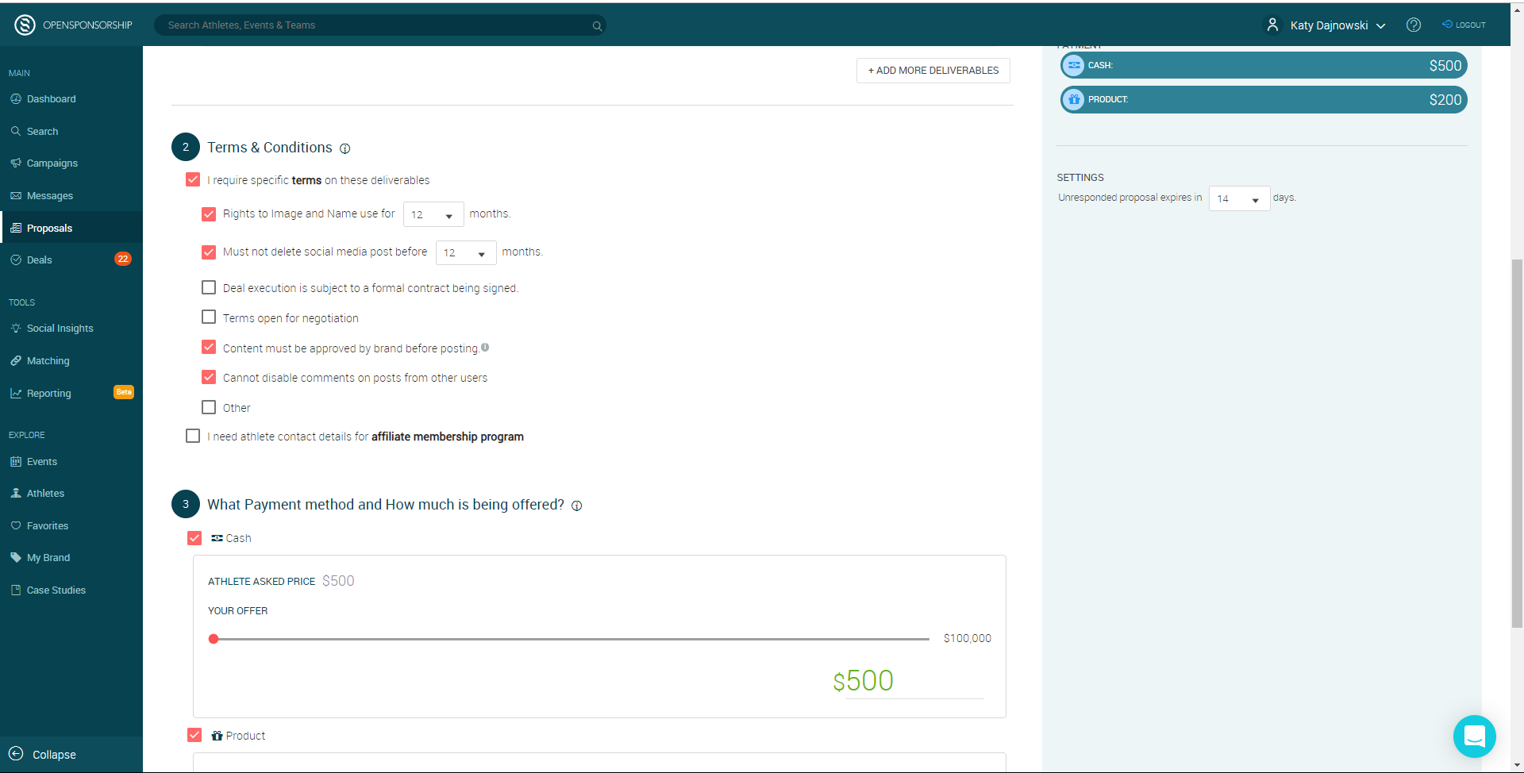The height and width of the screenshot is (773, 1524).
Task: Toggle Rights to Image and Name checkbox
Action: point(209,213)
